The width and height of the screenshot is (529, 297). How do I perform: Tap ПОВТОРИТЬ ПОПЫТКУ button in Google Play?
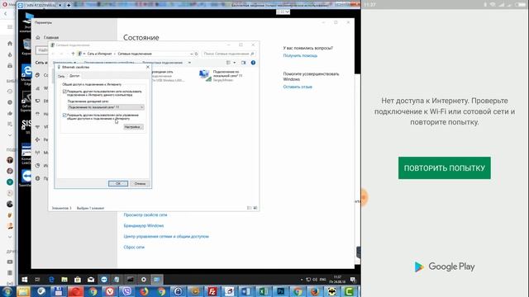pyautogui.click(x=445, y=167)
